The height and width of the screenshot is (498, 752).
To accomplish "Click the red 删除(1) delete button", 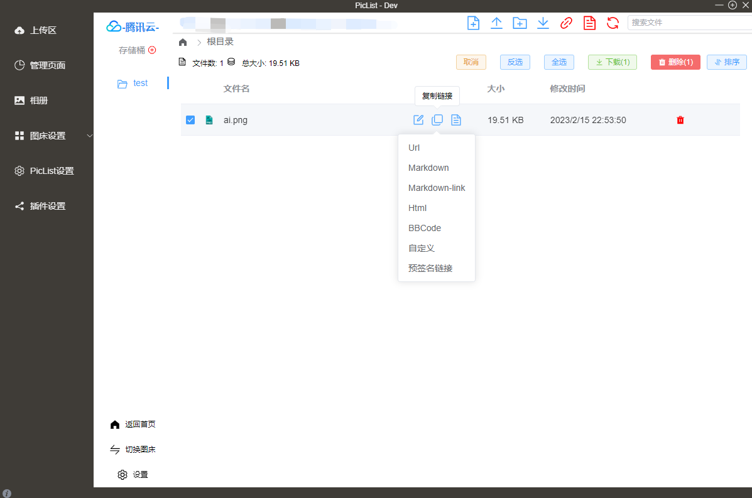I will coord(675,62).
